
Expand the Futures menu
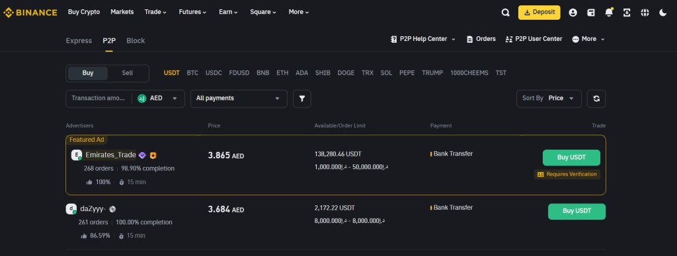tap(192, 12)
